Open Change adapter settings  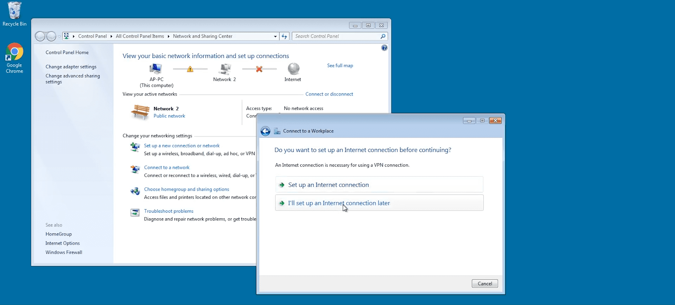[x=71, y=67]
